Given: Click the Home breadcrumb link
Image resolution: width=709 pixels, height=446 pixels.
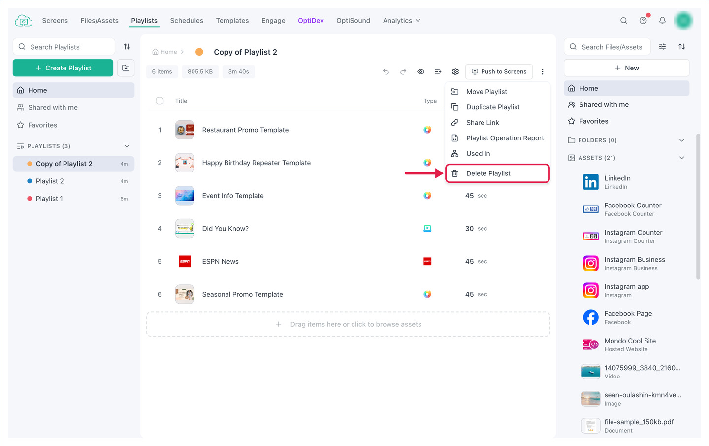Looking at the screenshot, I should point(164,52).
